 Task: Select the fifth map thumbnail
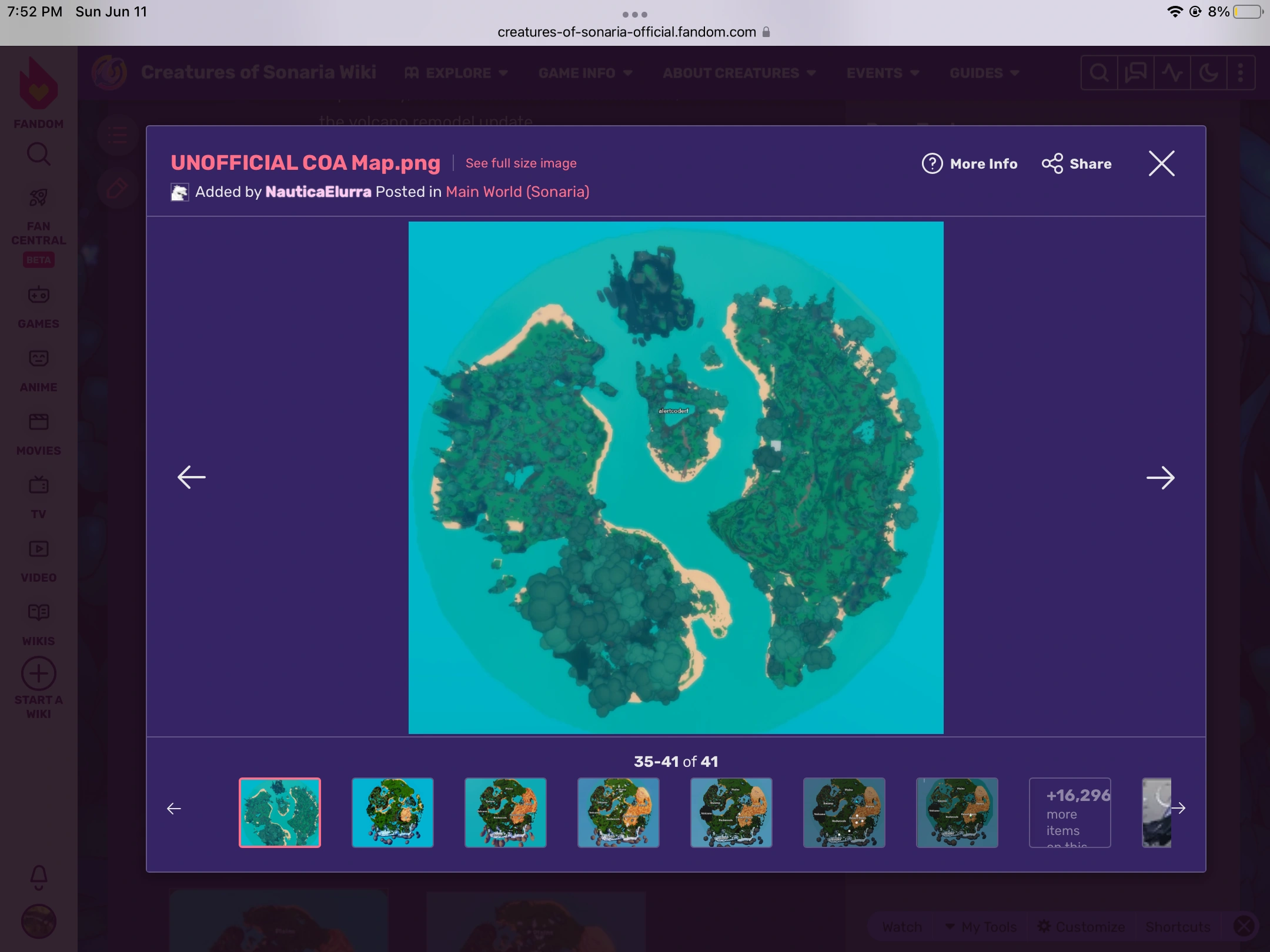pos(731,813)
